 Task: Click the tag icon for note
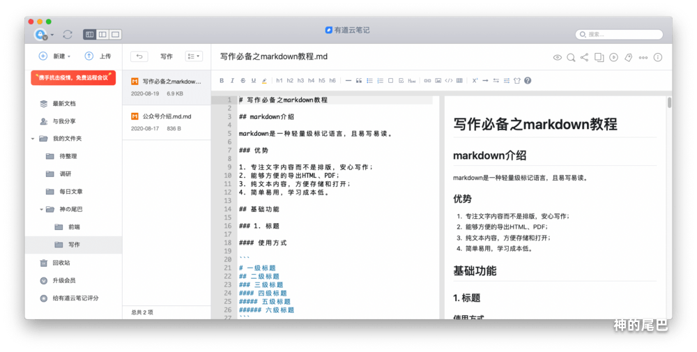[628, 57]
